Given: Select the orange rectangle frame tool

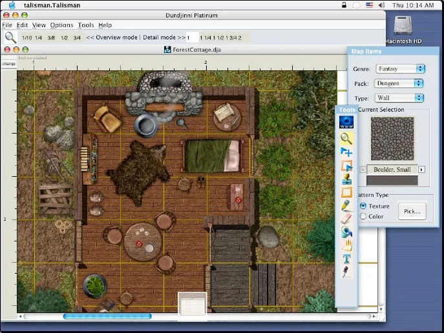Looking at the screenshot, I should [346, 192].
